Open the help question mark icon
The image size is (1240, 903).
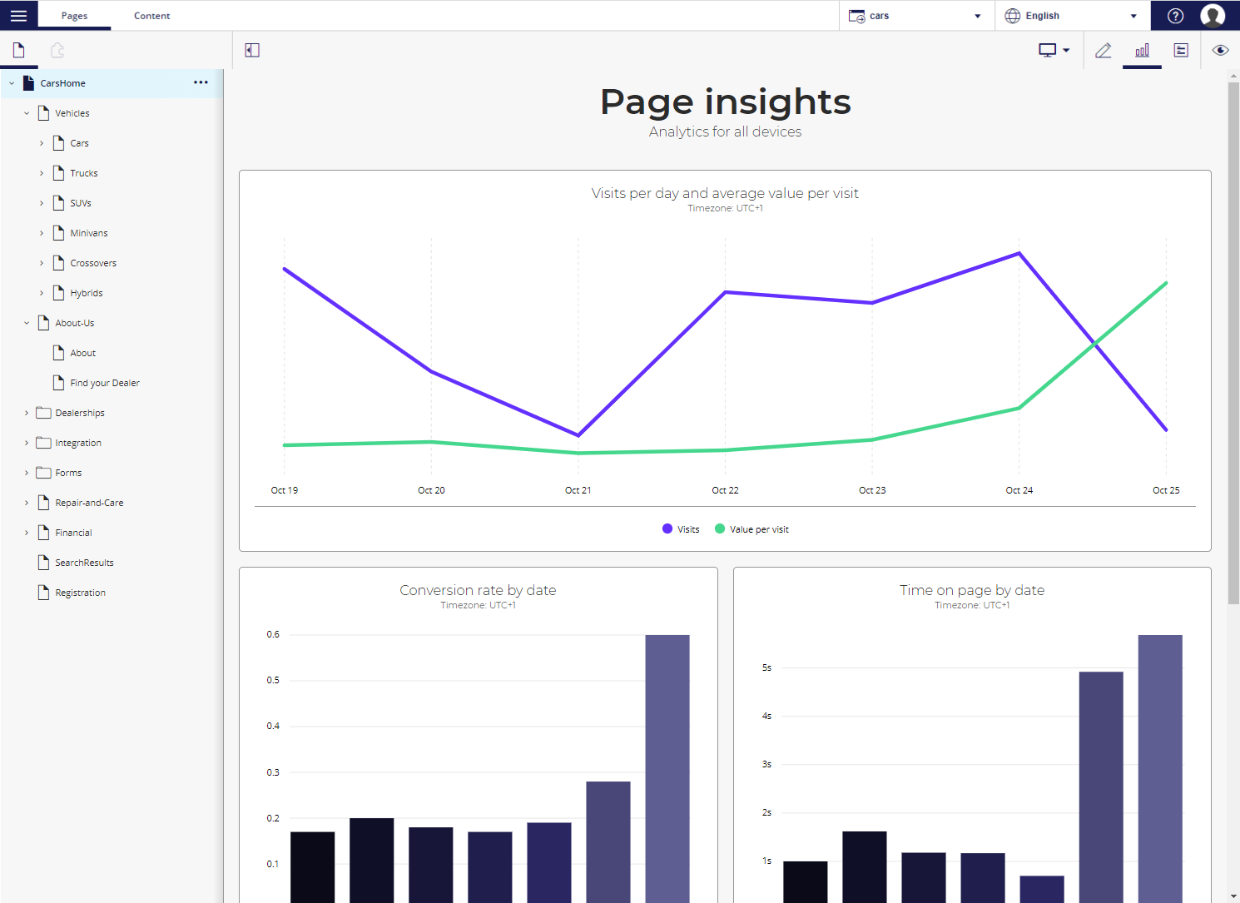pyautogui.click(x=1175, y=16)
